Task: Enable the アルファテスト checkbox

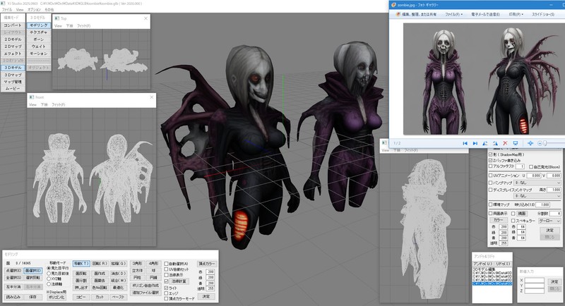Action: point(492,166)
